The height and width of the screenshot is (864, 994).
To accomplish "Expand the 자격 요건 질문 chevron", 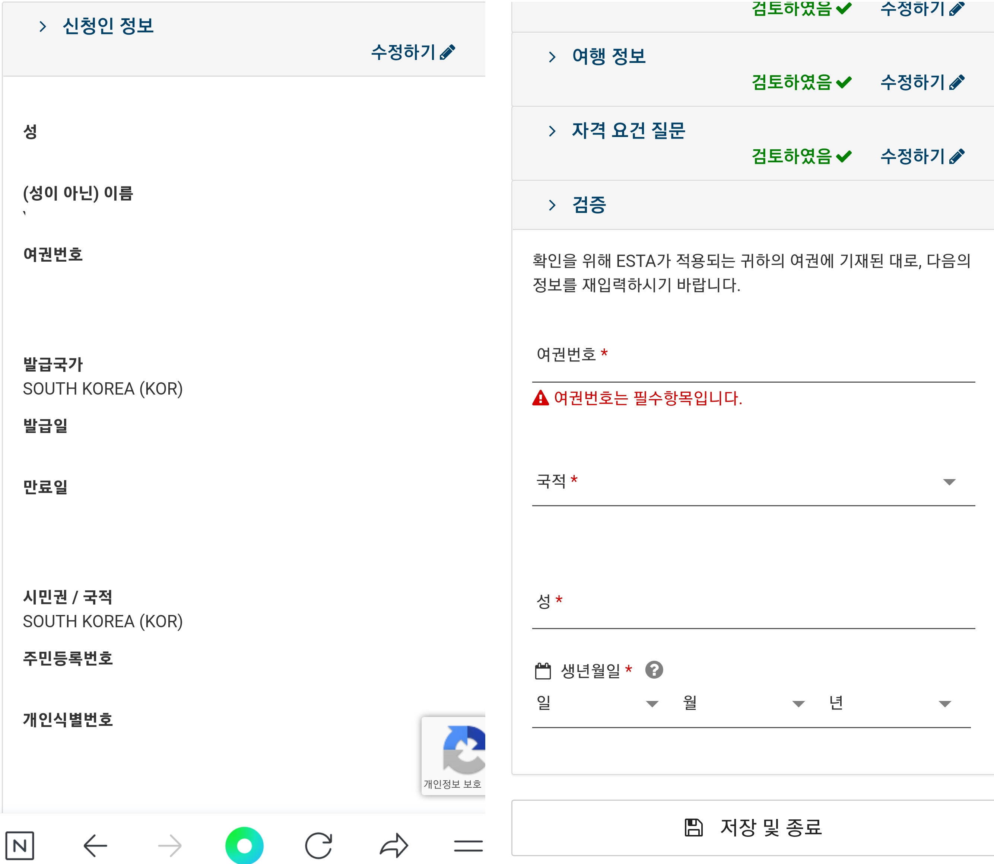I will [x=552, y=131].
